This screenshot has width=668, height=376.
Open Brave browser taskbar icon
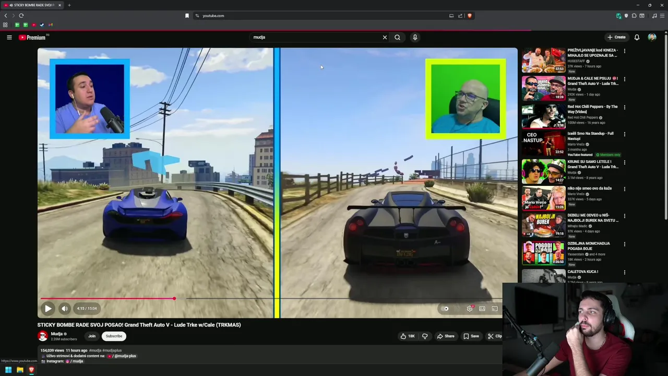(31, 370)
